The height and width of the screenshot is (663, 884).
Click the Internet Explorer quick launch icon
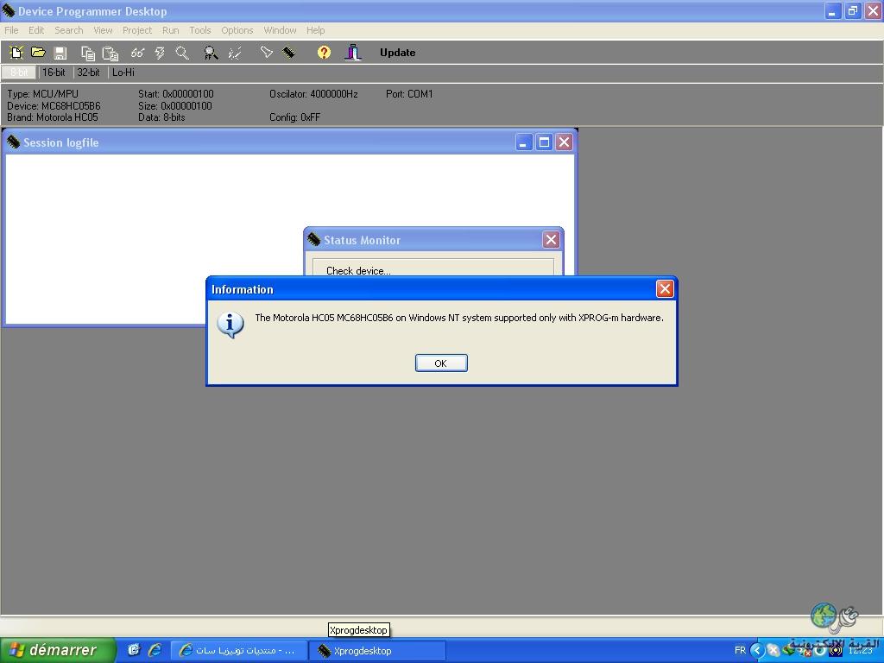click(x=155, y=650)
